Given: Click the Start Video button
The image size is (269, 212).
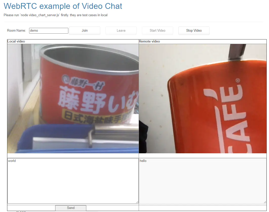Looking at the screenshot, I should click(x=157, y=31).
